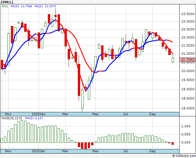This screenshot has height=158, width=196.
Task: Click Mar on the MACD panel date axis
Action: [65, 151]
